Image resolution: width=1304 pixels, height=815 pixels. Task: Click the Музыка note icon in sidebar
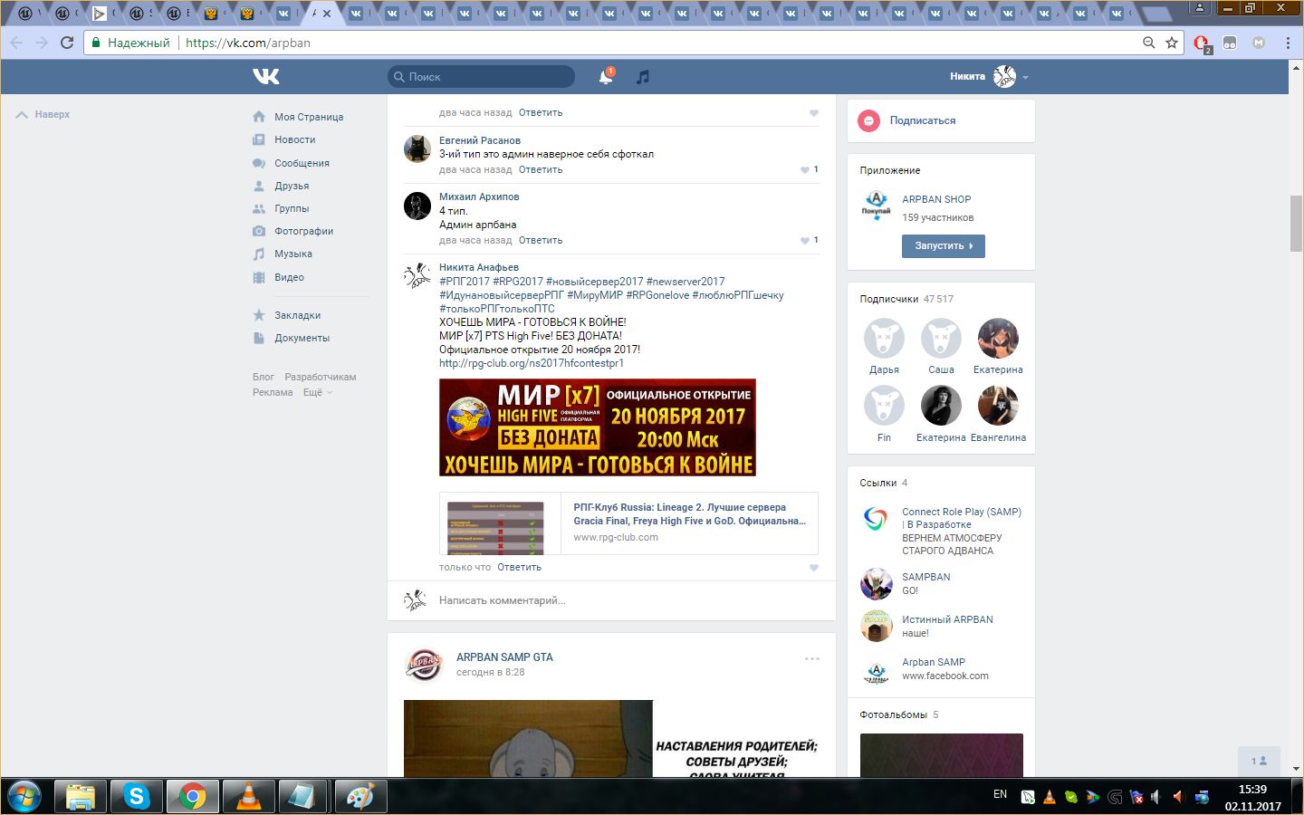click(259, 254)
